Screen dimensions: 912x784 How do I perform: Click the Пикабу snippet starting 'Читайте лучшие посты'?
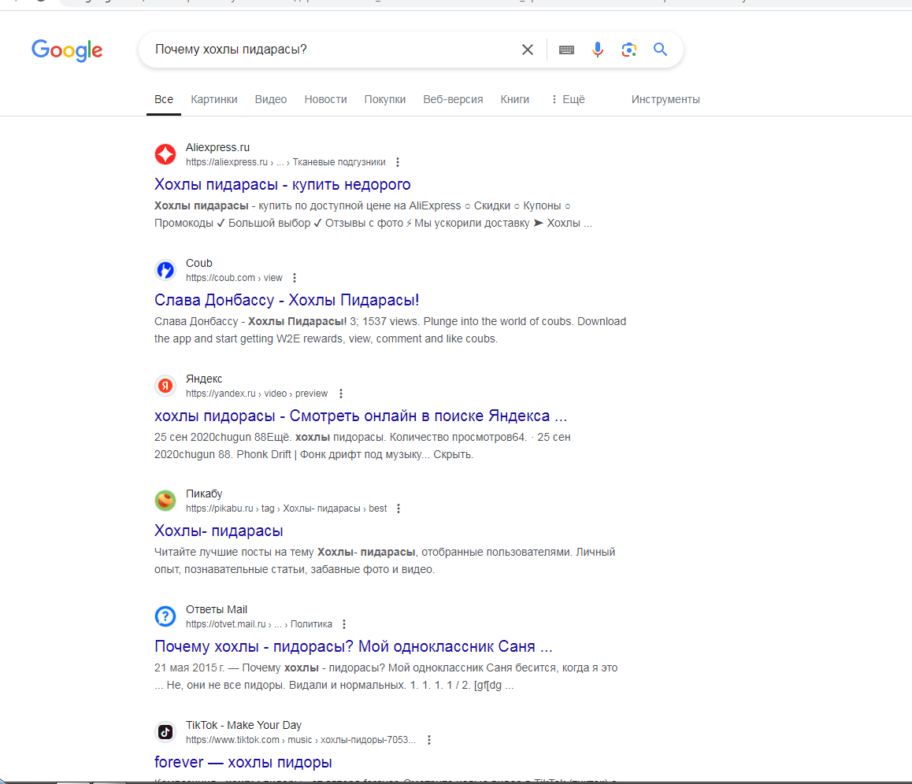(x=384, y=560)
